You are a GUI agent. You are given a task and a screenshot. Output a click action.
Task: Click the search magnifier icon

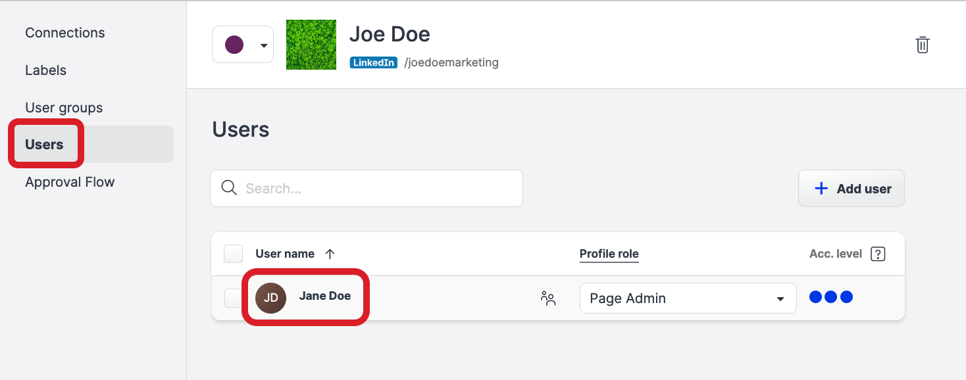(x=229, y=188)
